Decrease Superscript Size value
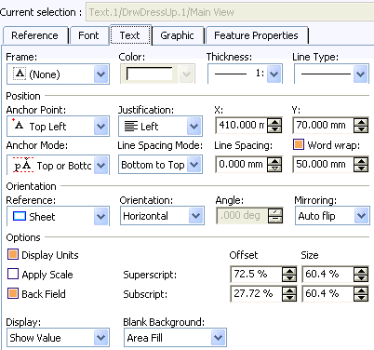374x350 pixels. 361,277
